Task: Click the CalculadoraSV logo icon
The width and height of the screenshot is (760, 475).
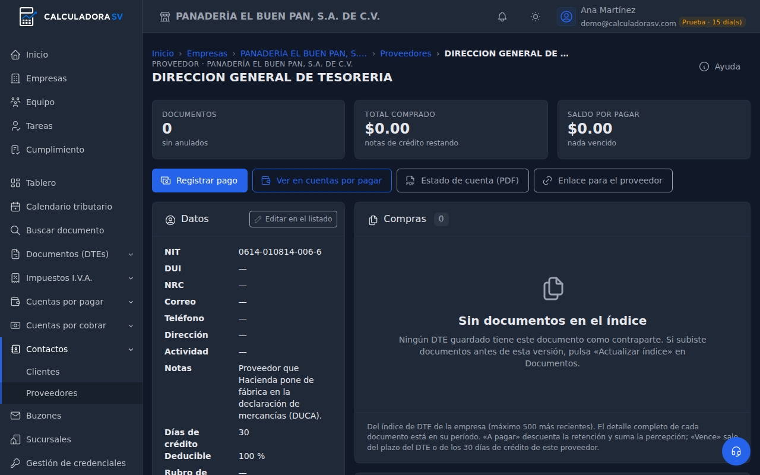Action: pos(27,17)
